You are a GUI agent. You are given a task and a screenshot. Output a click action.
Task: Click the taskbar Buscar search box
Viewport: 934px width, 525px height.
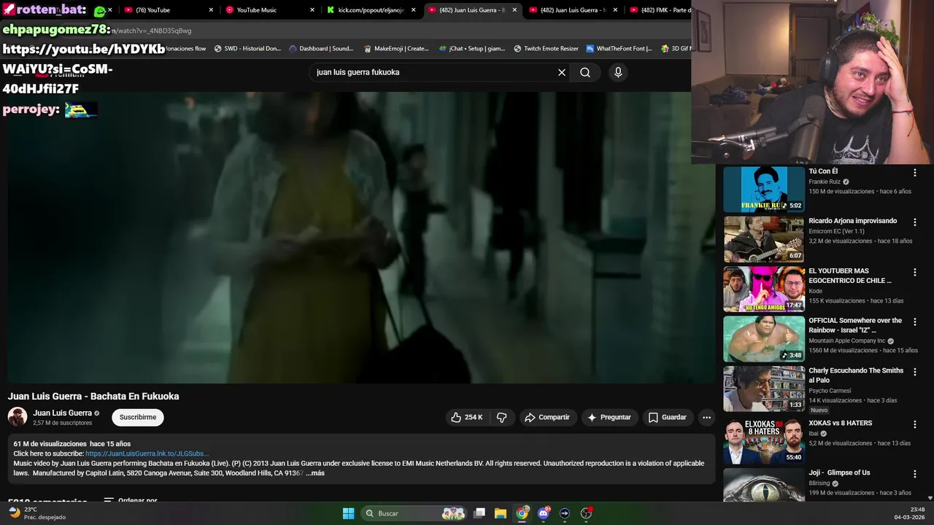(x=414, y=513)
